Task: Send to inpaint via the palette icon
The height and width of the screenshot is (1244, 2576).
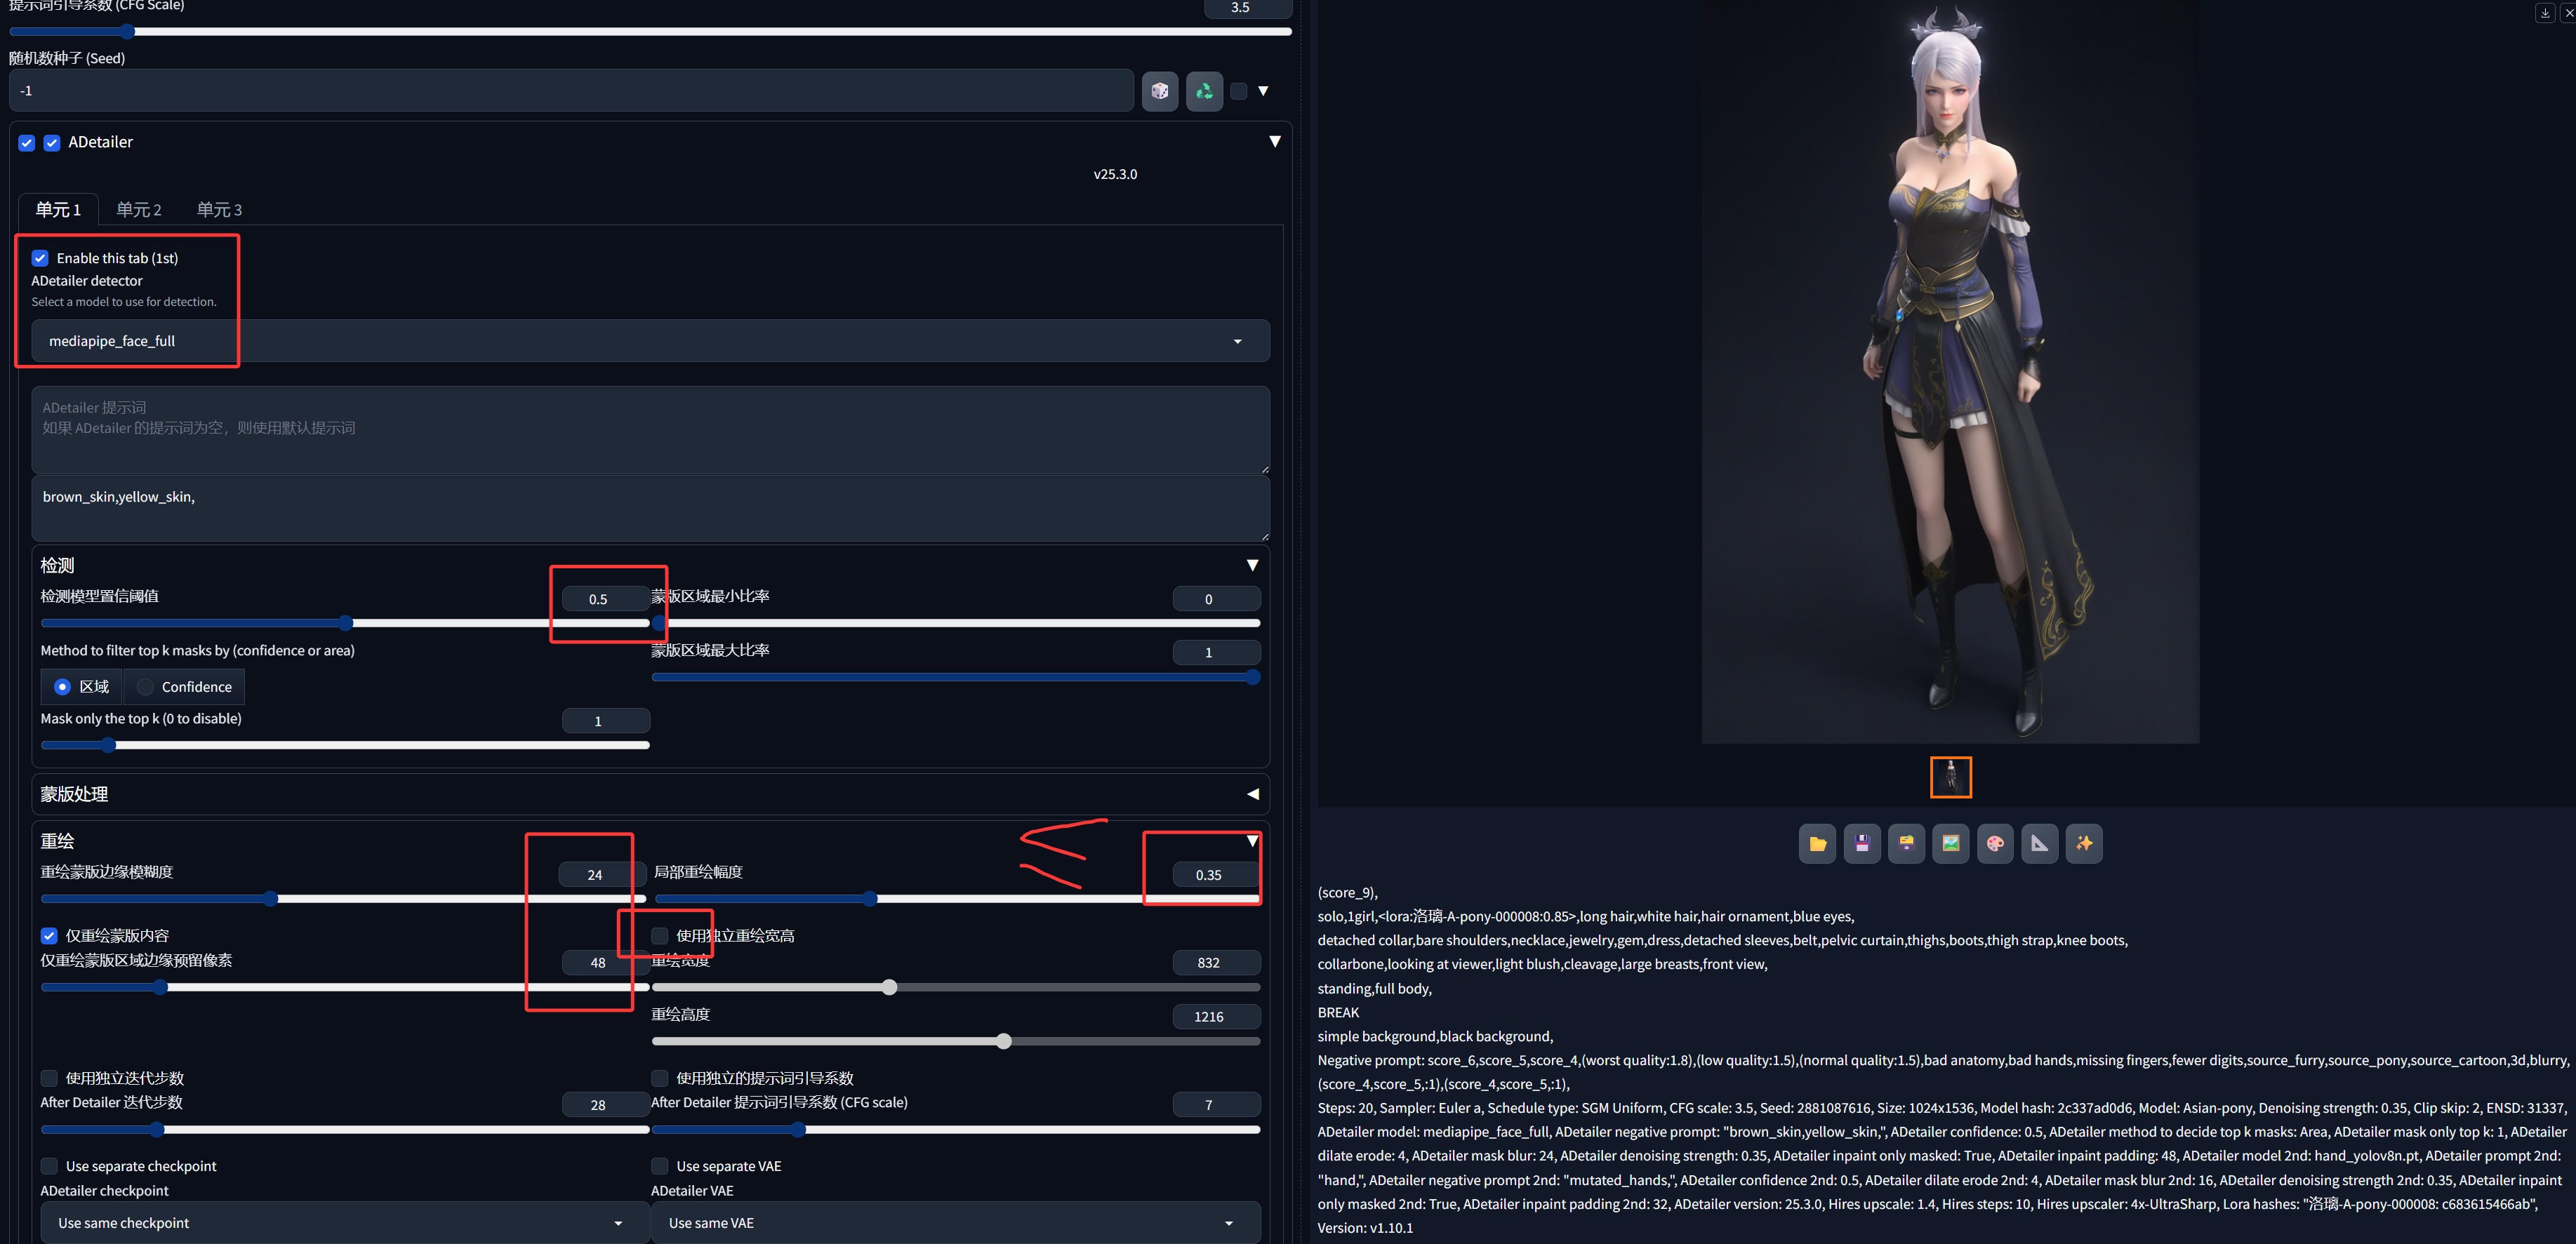Action: click(x=1995, y=844)
